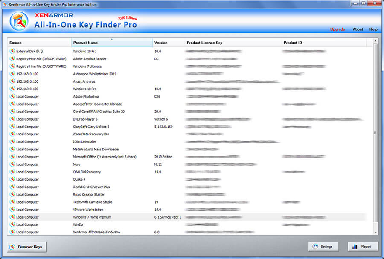Click the Upgrade link

pyautogui.click(x=338, y=29)
